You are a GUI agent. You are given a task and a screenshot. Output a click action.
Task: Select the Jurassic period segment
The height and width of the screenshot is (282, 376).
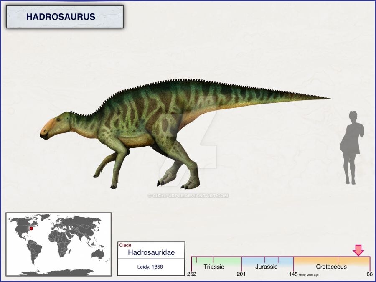pos(267,266)
